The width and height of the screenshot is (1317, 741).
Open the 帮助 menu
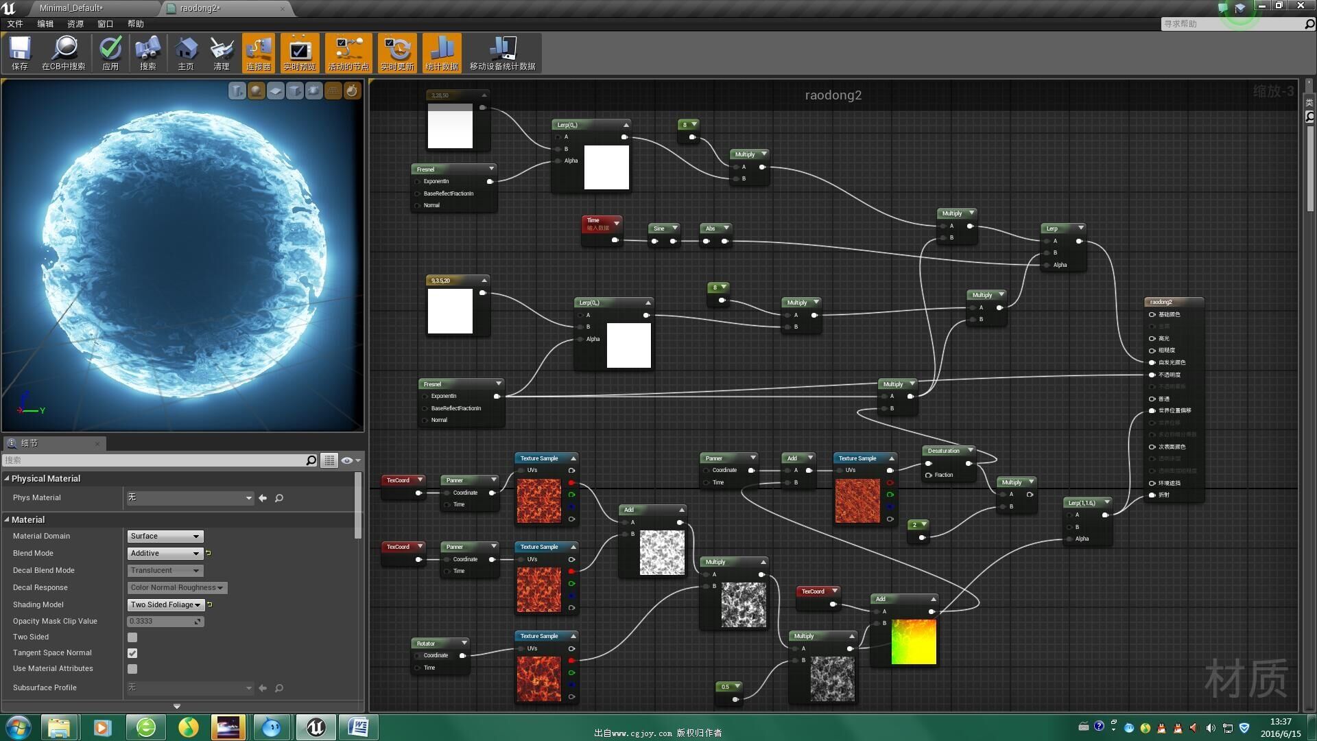pos(136,23)
